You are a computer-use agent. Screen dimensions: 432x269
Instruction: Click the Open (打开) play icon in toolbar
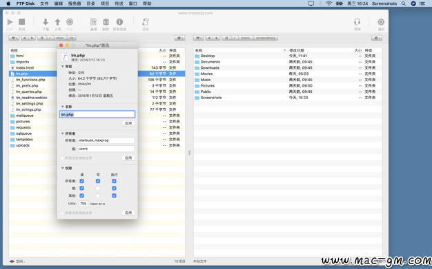[10, 22]
